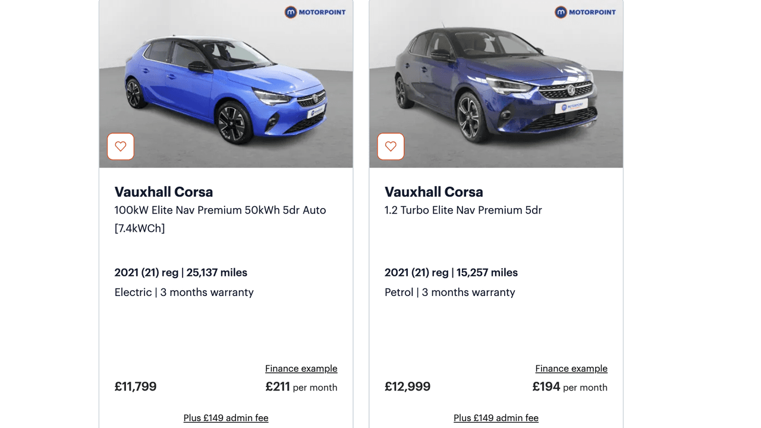Save the petrol Corsa using heart icon
Image resolution: width=761 pixels, height=428 pixels.
click(x=391, y=146)
